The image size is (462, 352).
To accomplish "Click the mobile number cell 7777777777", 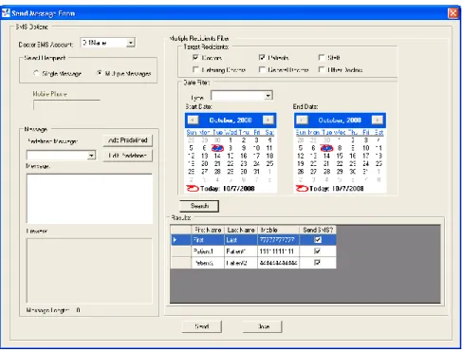I will [x=278, y=240].
